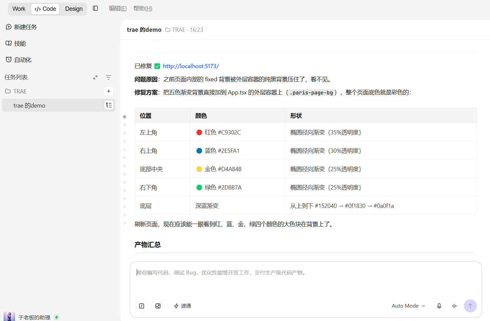
Task: Click the 产物汇总 heading
Action: pos(147,245)
